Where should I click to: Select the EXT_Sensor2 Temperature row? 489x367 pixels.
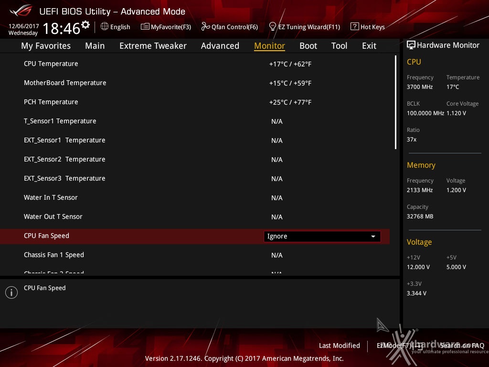pos(195,159)
